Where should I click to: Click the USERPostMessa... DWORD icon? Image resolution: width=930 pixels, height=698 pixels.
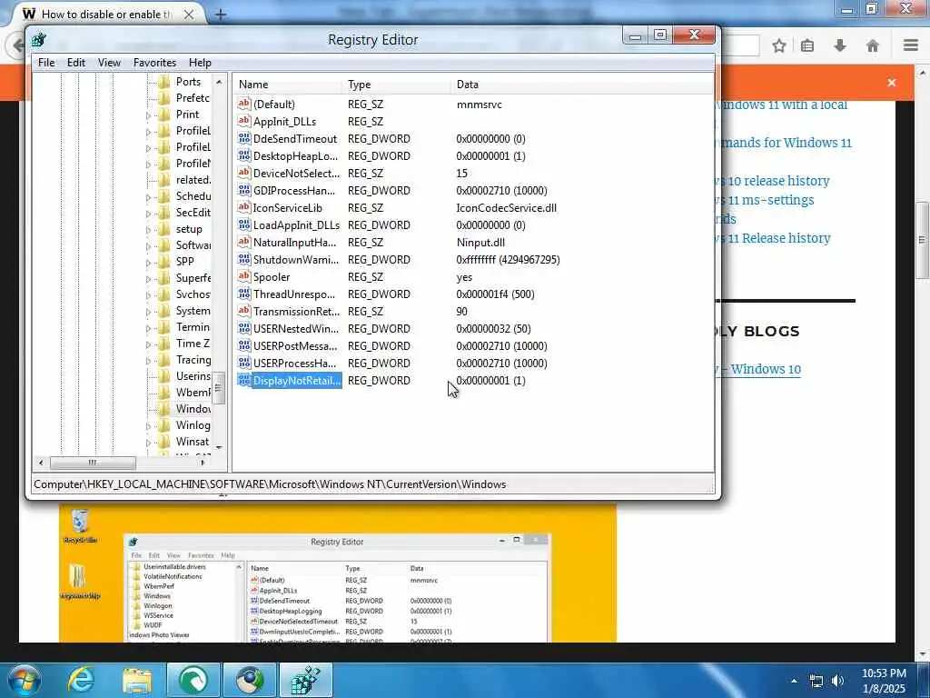(x=243, y=344)
